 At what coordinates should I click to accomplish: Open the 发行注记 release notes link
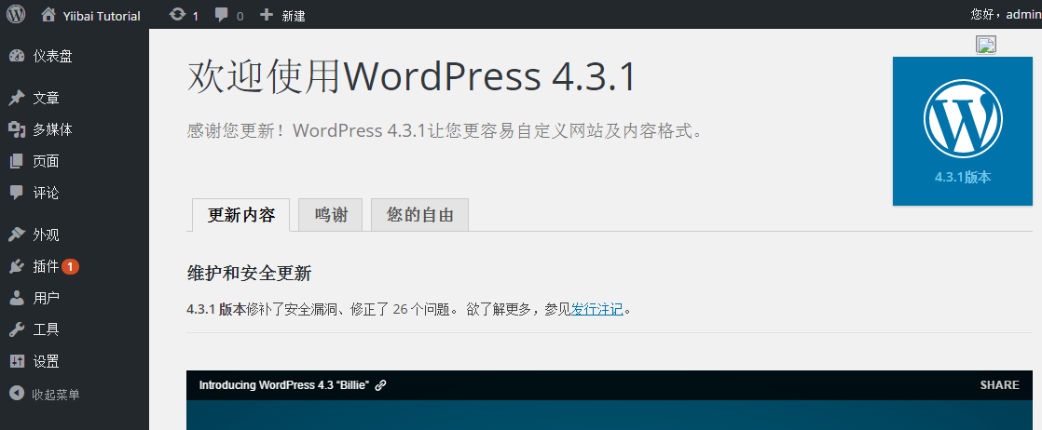click(596, 309)
